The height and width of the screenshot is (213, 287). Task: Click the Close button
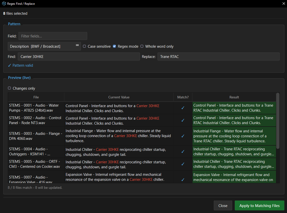coord(223,206)
